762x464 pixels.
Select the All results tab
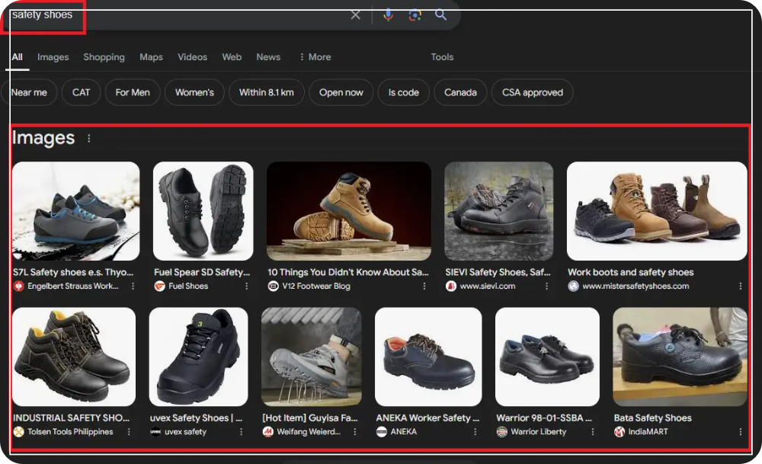coord(17,57)
